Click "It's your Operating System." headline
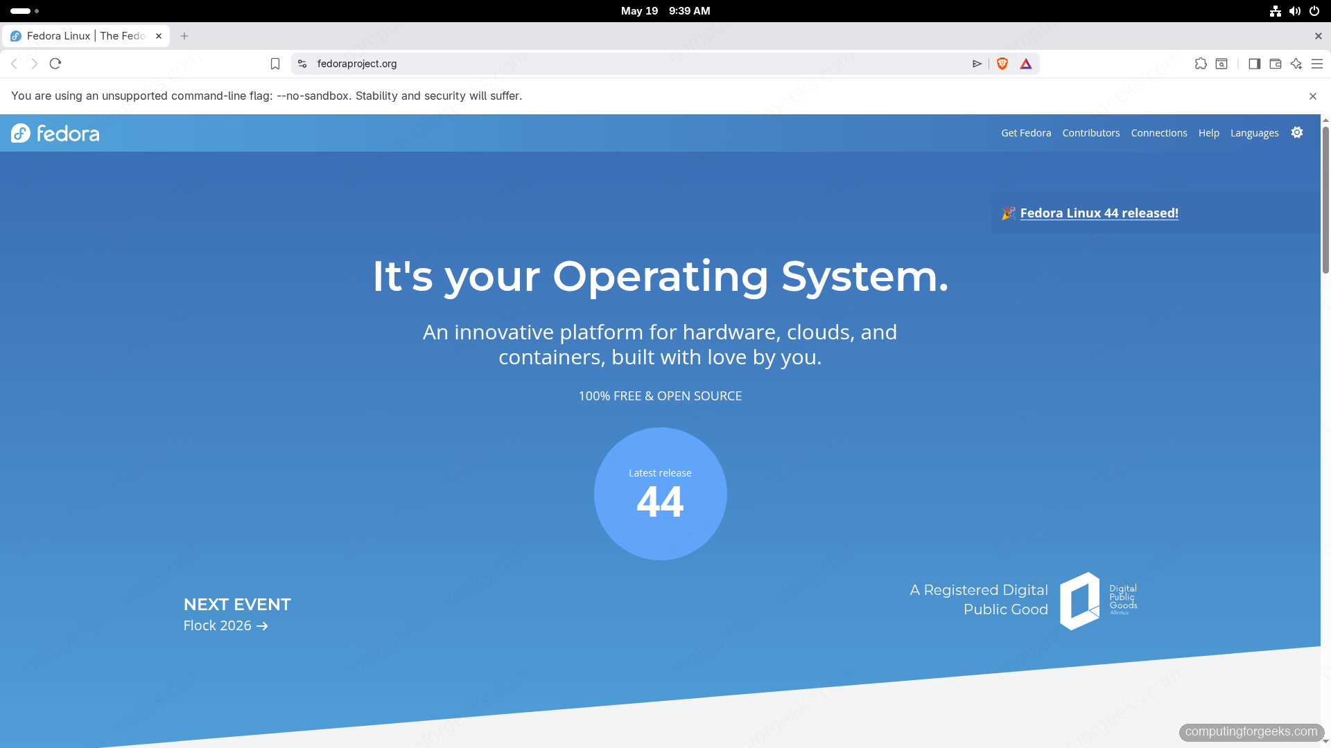The height and width of the screenshot is (748, 1331). click(660, 276)
